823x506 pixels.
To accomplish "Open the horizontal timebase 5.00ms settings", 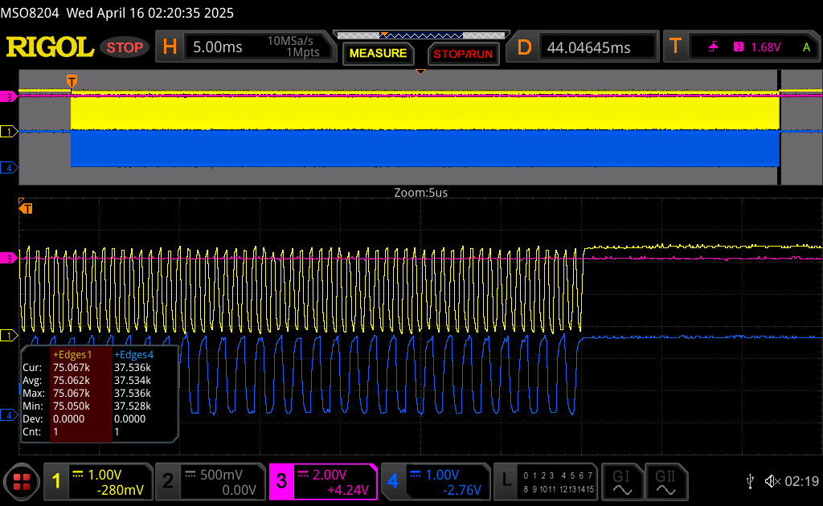I will pyautogui.click(x=243, y=47).
